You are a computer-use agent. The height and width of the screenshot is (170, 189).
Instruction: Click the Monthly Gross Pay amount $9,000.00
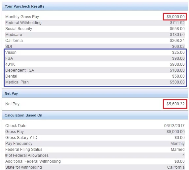coord(175,17)
